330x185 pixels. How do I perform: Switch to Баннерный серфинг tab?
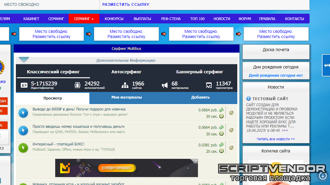click(x=200, y=72)
